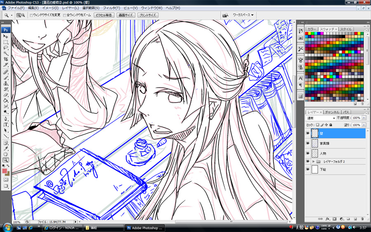371x232 pixels.
Task: Swap foreground and background colors
Action: click(8, 166)
